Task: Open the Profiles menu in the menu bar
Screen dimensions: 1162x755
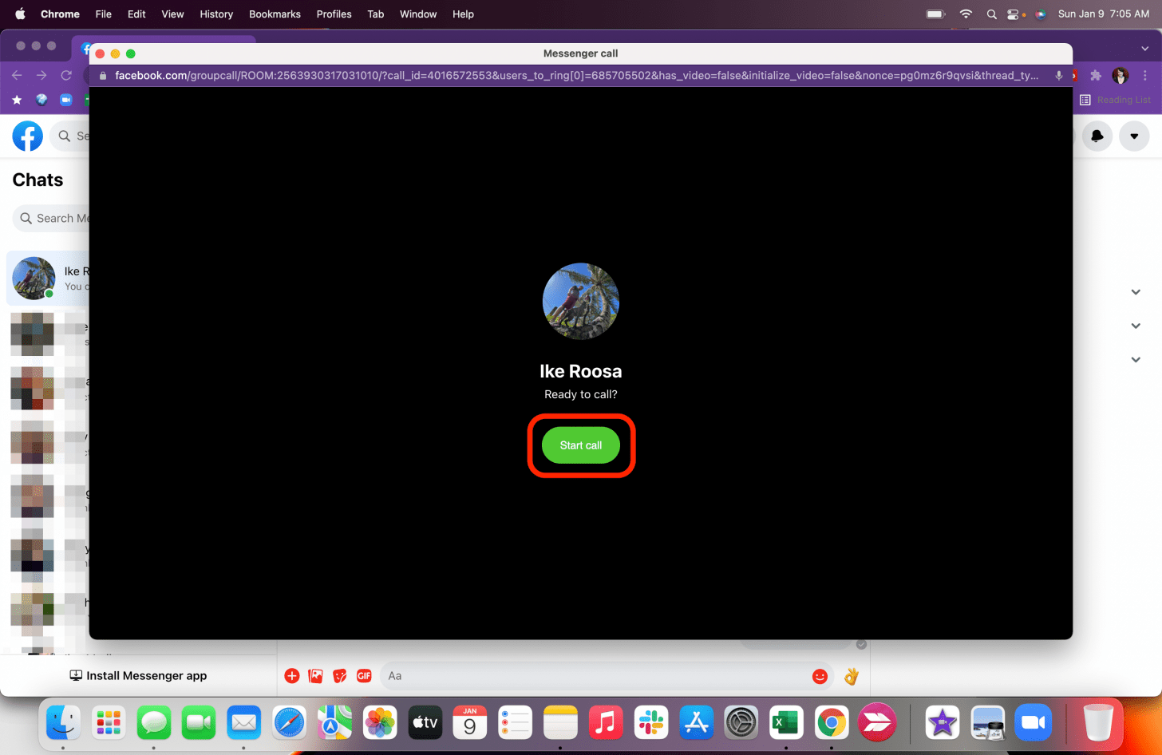Action: pos(334,14)
